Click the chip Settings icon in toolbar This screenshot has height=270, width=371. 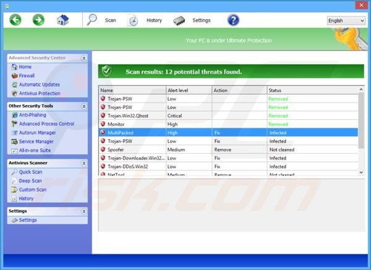(x=179, y=20)
